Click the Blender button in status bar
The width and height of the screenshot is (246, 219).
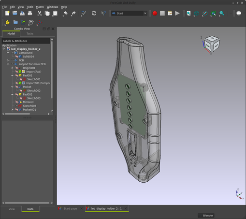coord(206,216)
